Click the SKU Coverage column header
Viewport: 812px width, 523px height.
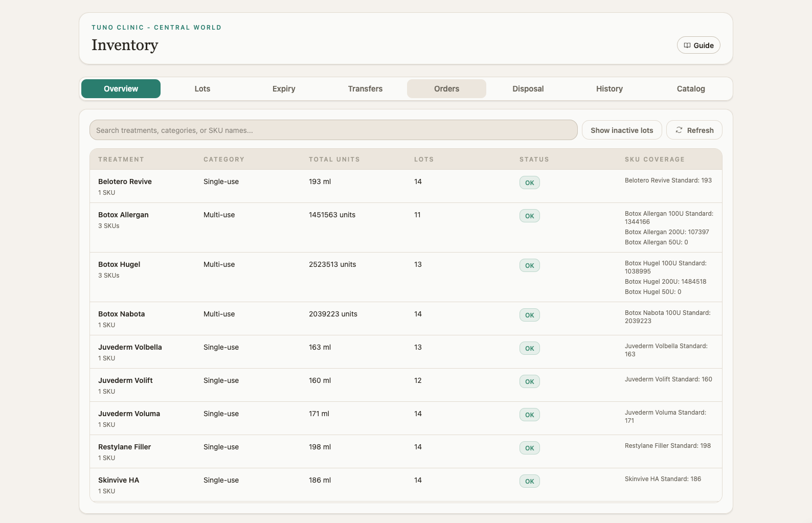coord(655,160)
